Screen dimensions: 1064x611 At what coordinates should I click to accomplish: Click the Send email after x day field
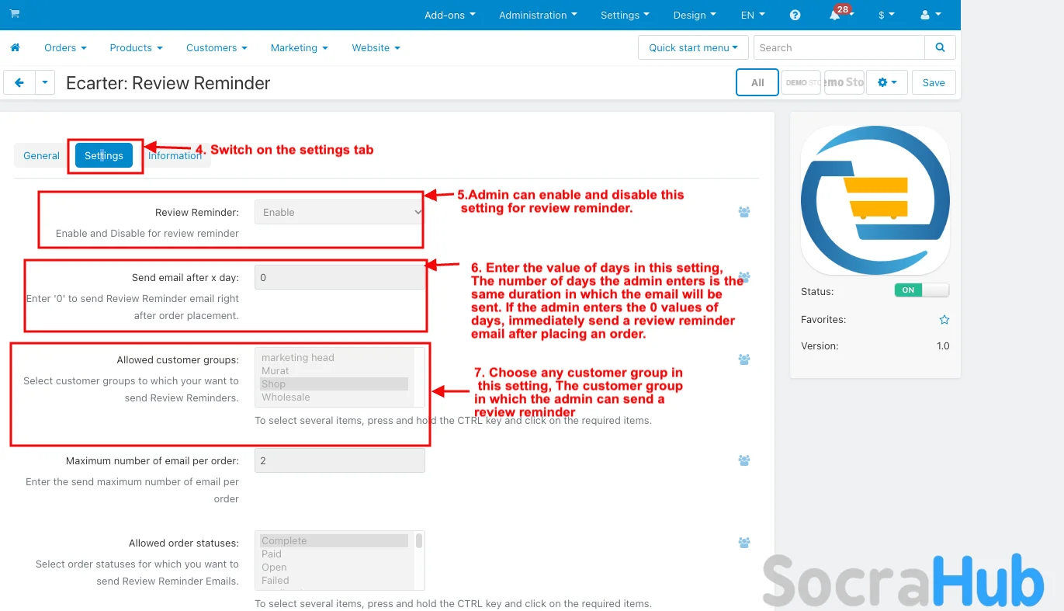coord(339,277)
